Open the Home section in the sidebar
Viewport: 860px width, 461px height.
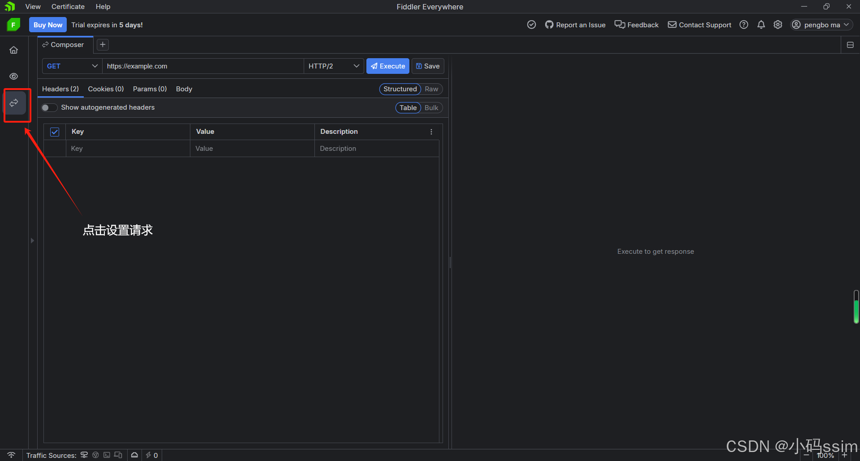(x=14, y=50)
